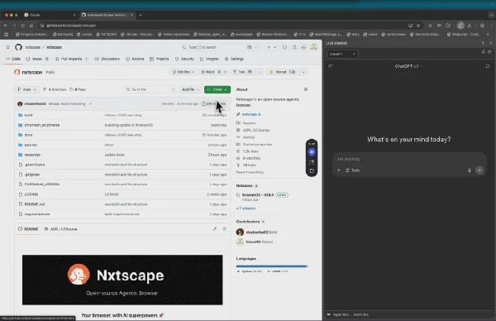Open the Edit Pins dropdown

[184, 72]
